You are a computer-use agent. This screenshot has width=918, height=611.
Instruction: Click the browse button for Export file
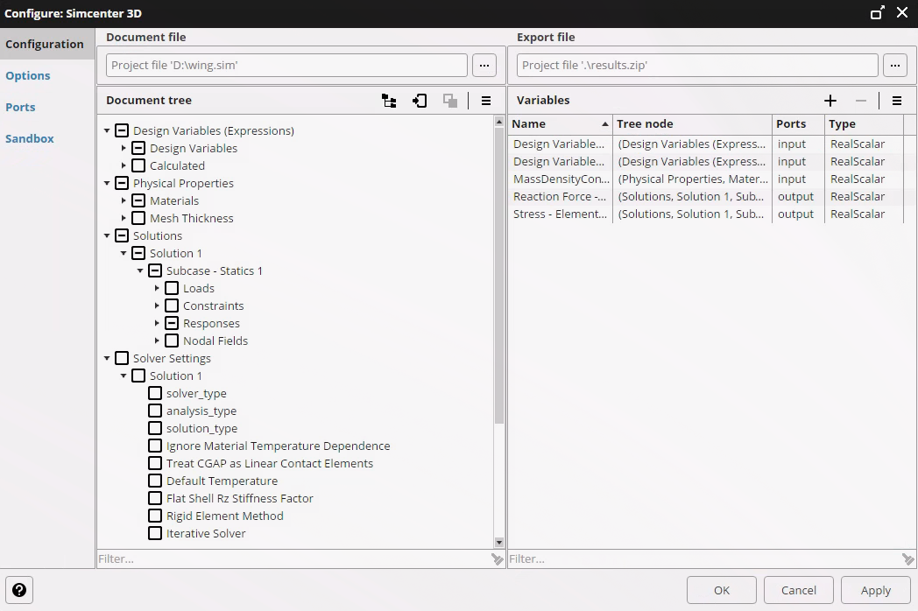(x=895, y=65)
